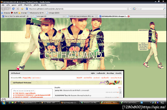Bookmark this page with the star icon
Viewport: 167px width, 110px height.
point(128,9)
